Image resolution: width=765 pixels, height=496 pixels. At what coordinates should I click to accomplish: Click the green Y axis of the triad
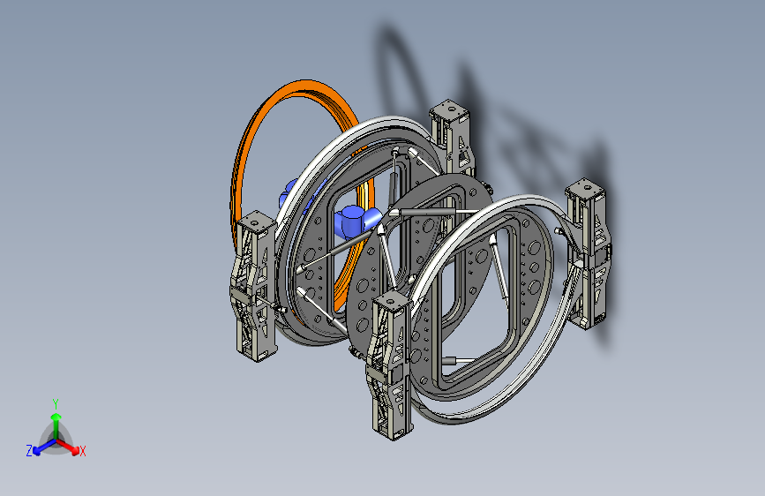(x=56, y=426)
